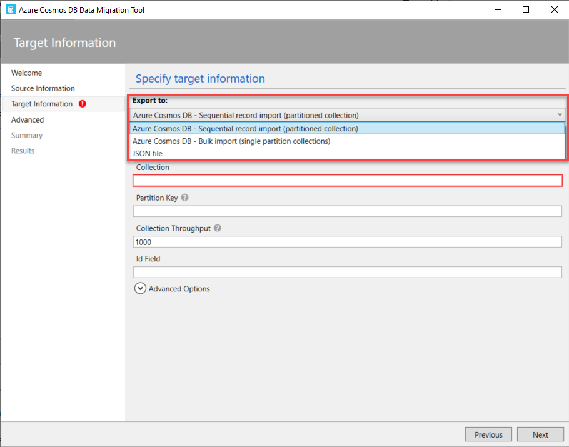Switch to the Advanced step
569x447 pixels.
point(28,120)
